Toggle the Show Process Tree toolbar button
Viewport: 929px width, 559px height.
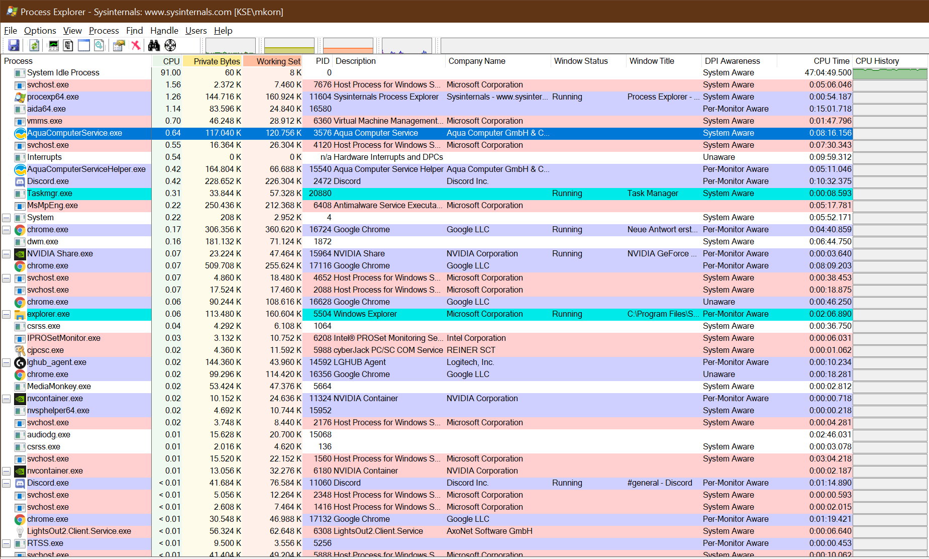(x=68, y=46)
